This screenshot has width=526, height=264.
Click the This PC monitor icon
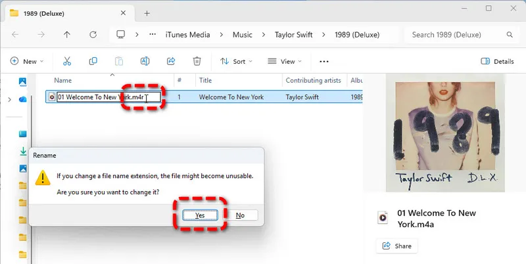pyautogui.click(x=121, y=35)
